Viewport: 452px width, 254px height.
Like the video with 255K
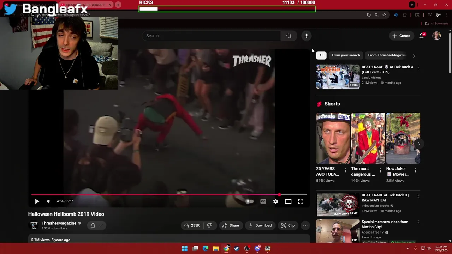click(191, 225)
